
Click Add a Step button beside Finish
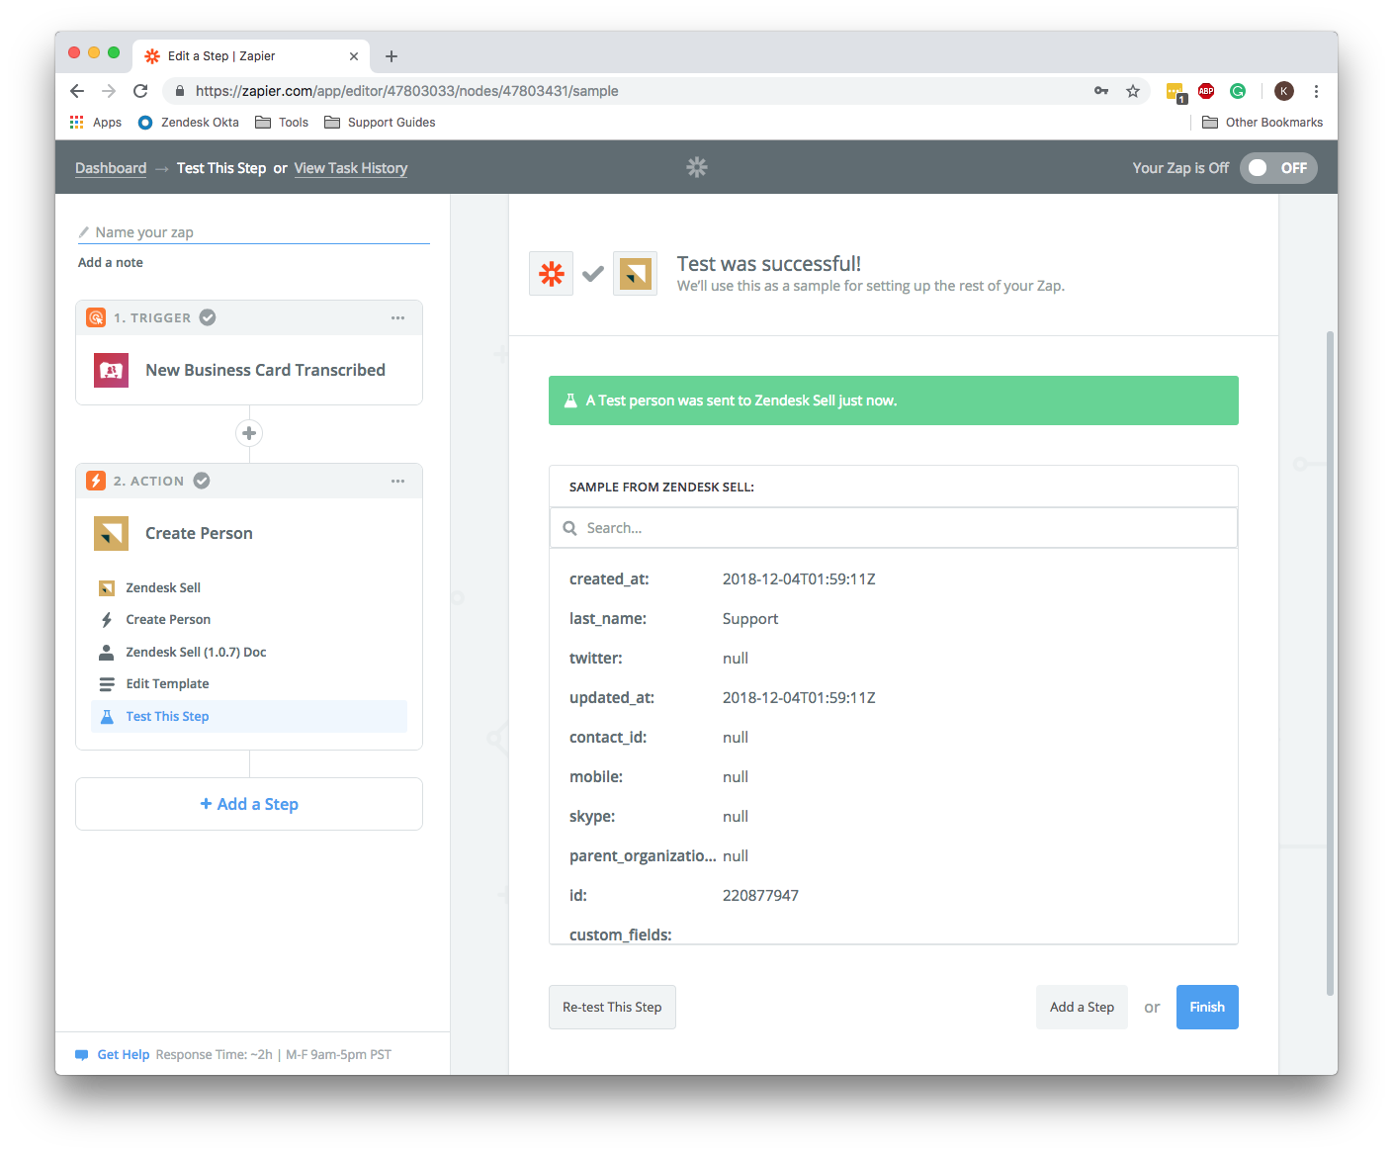[1082, 1008]
